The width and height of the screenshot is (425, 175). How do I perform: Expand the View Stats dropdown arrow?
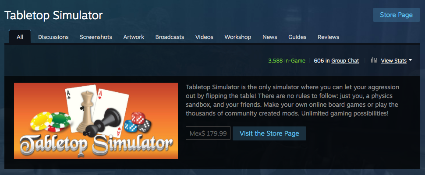(x=410, y=60)
